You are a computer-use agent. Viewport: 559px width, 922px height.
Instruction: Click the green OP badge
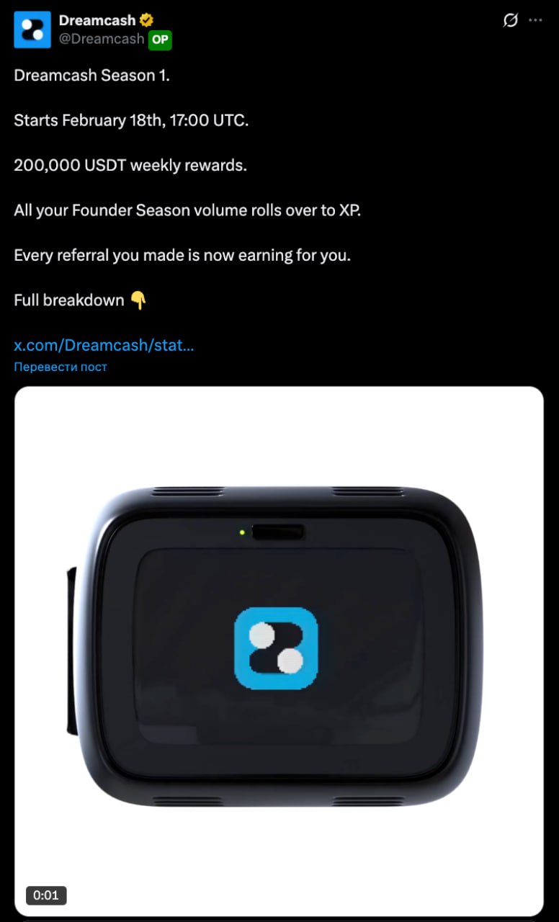pyautogui.click(x=160, y=40)
